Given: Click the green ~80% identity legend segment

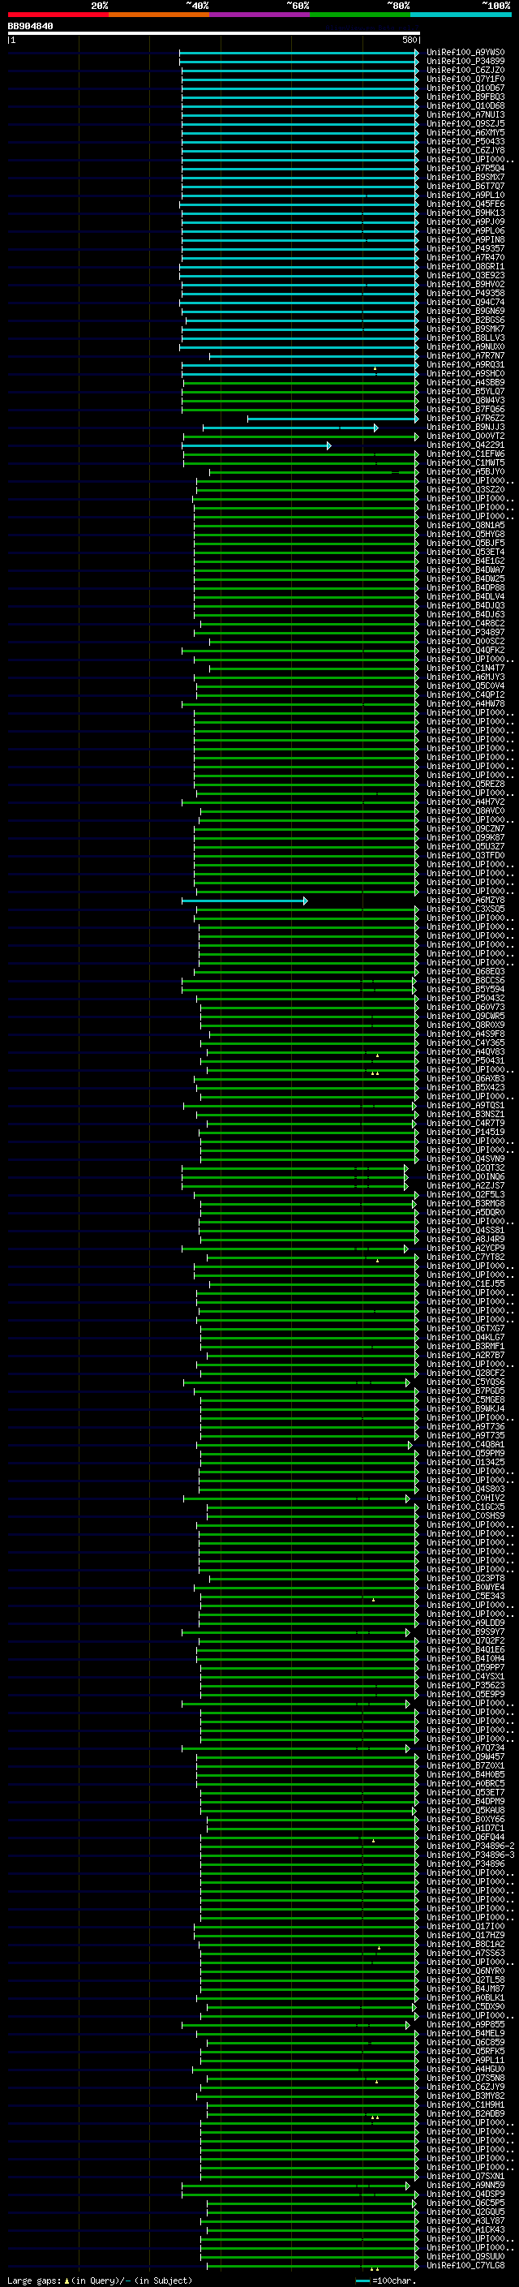Looking at the screenshot, I should pyautogui.click(x=360, y=15).
